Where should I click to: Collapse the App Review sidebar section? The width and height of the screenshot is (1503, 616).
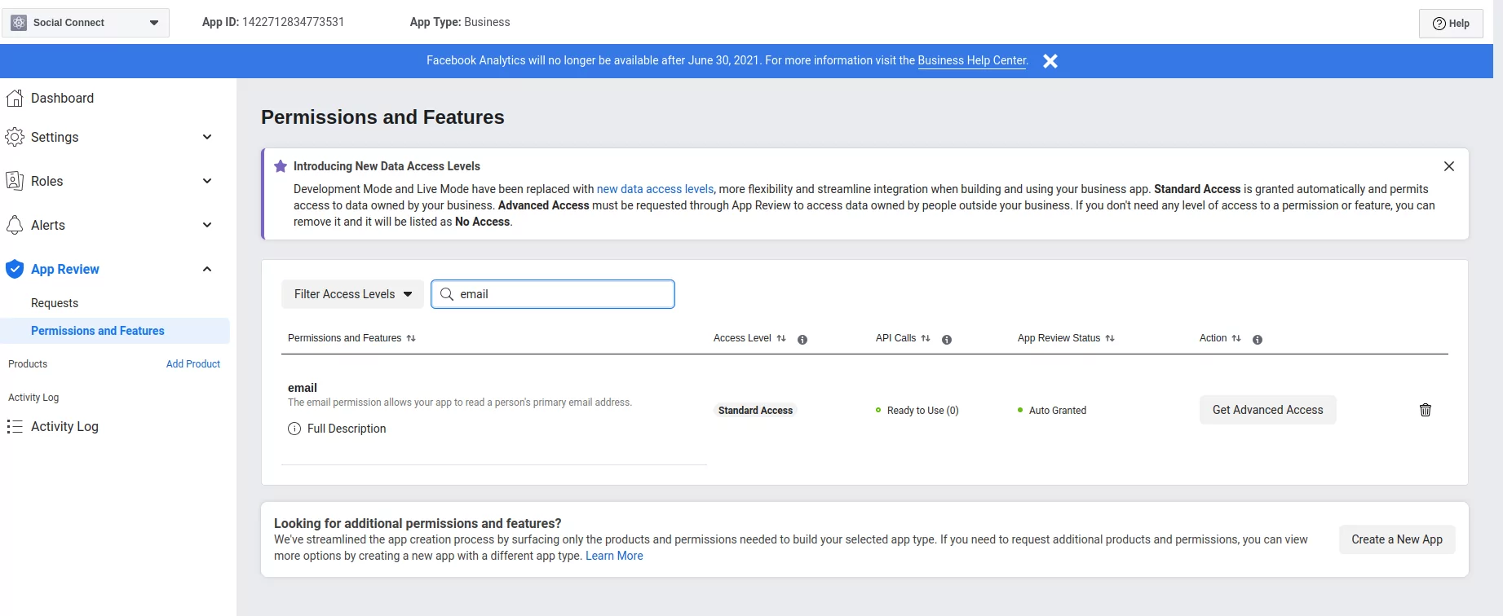click(206, 269)
